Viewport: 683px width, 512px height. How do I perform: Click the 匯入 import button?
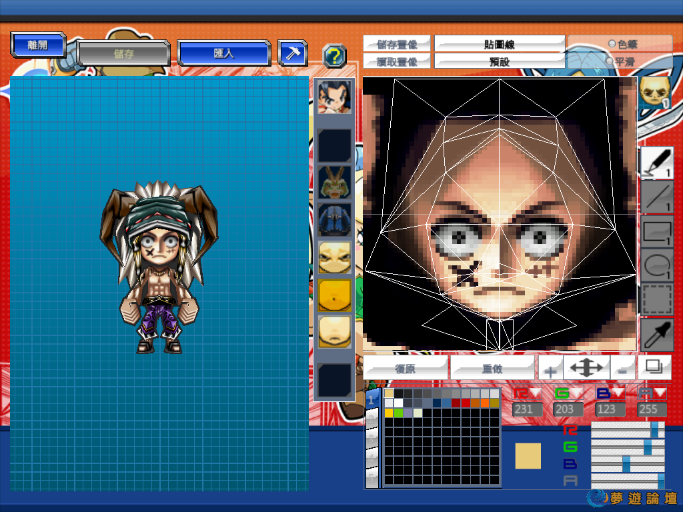coord(224,53)
